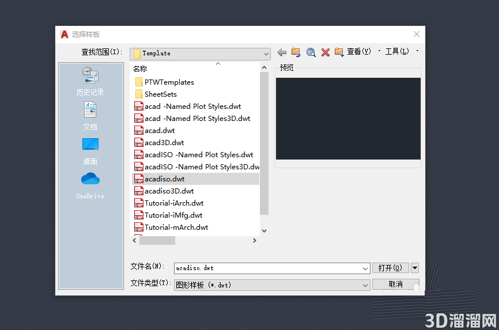Open the Documents (文档) sidebar shortcut

(90, 116)
